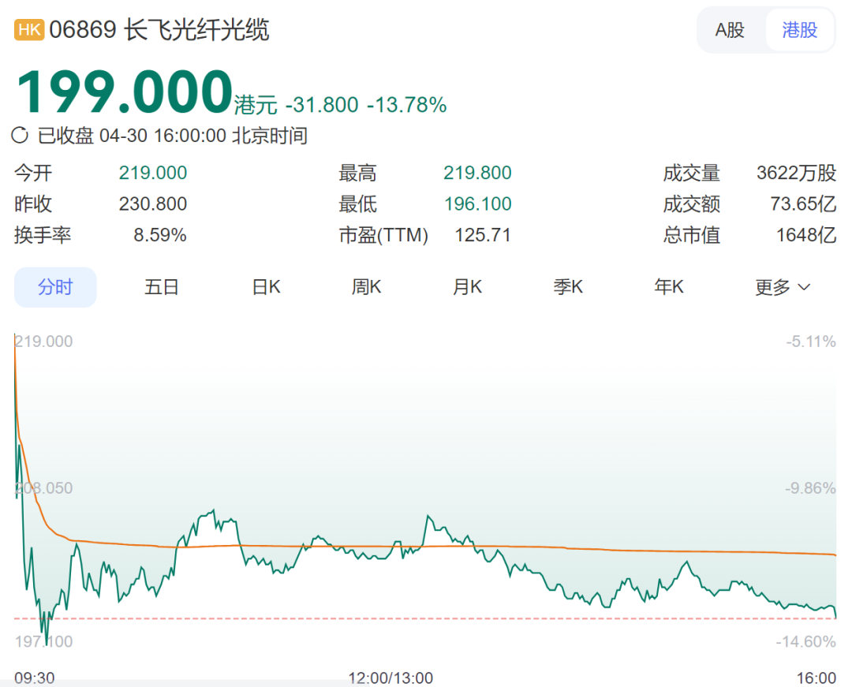Keep 港股 market selected
The width and height of the screenshot is (852, 687).
coord(800,29)
